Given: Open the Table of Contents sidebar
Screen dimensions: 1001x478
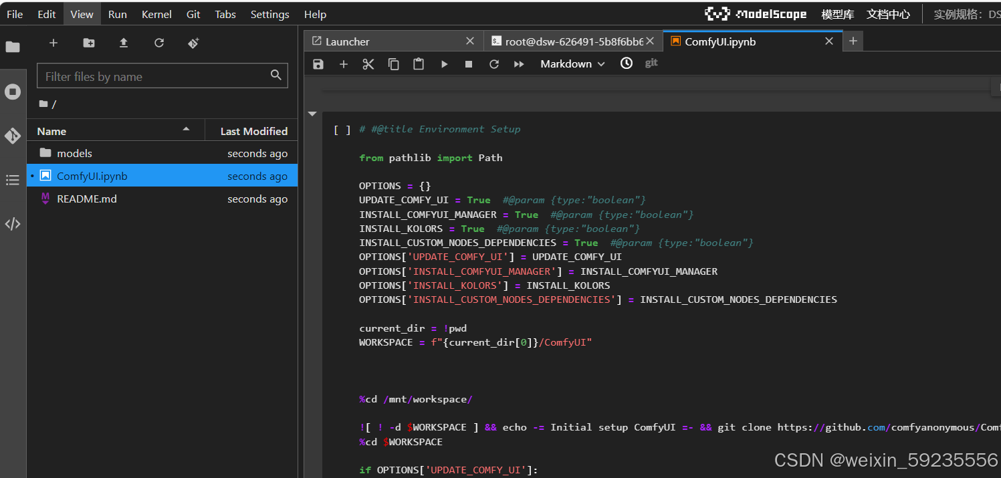Looking at the screenshot, I should coord(13,179).
